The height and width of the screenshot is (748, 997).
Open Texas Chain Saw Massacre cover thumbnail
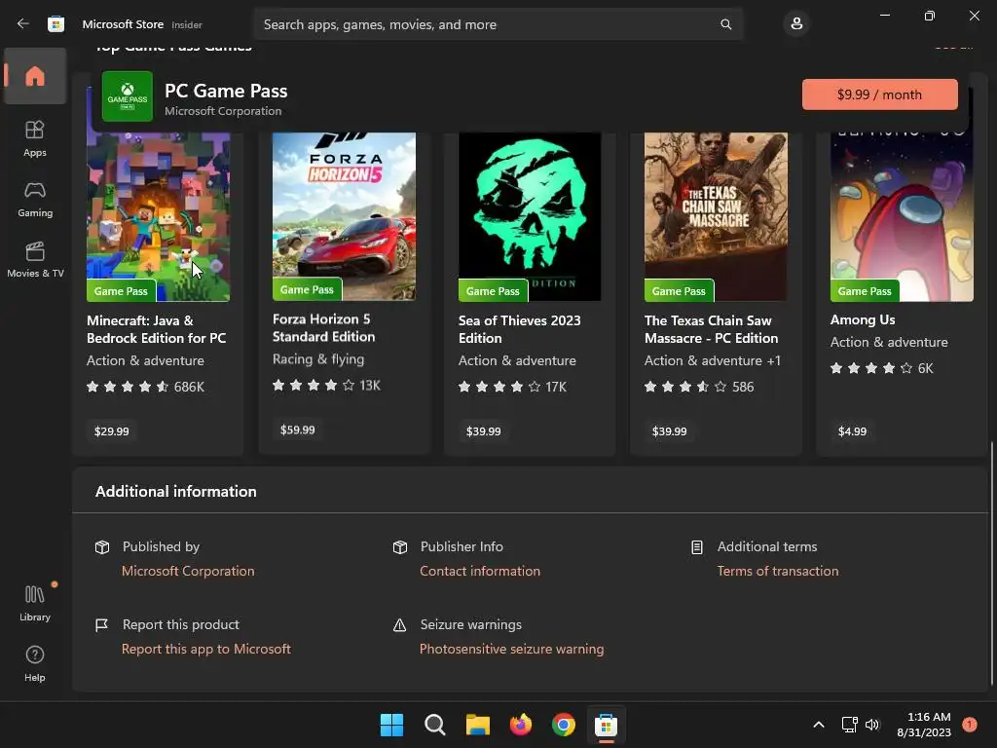tap(716, 216)
